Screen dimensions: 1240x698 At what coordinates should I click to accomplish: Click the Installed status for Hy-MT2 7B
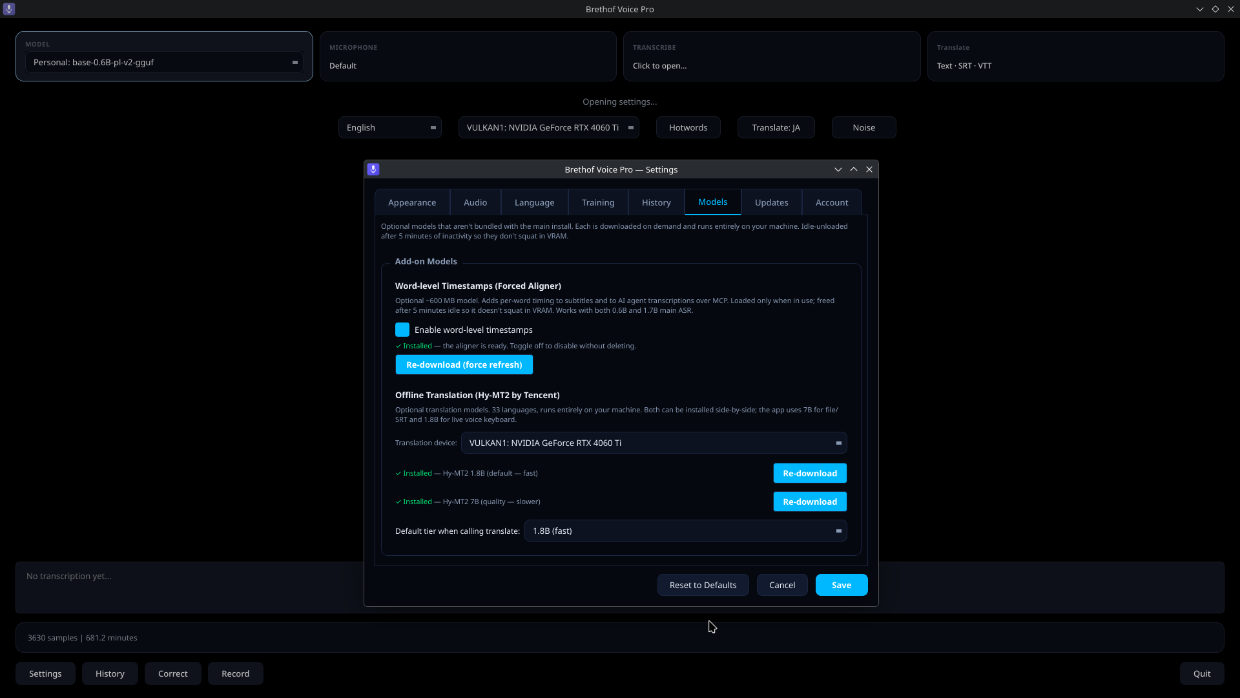[x=468, y=502]
